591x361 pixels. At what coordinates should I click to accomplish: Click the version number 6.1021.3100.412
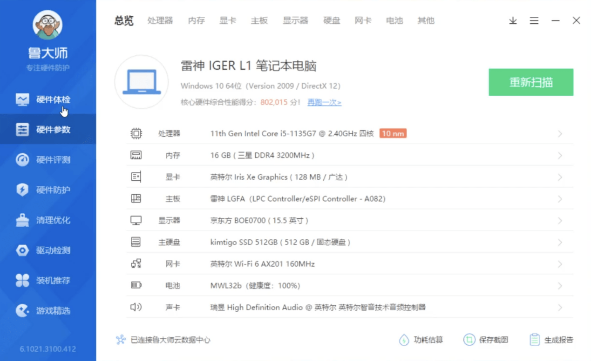click(48, 349)
